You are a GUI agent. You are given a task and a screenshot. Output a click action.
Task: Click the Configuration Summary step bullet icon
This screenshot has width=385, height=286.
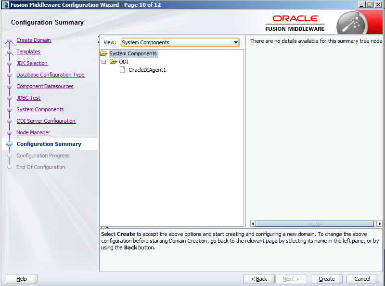(x=9, y=144)
